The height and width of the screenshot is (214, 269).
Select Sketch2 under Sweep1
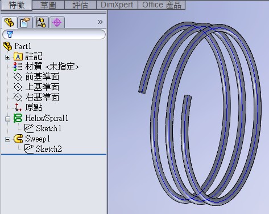(49, 149)
